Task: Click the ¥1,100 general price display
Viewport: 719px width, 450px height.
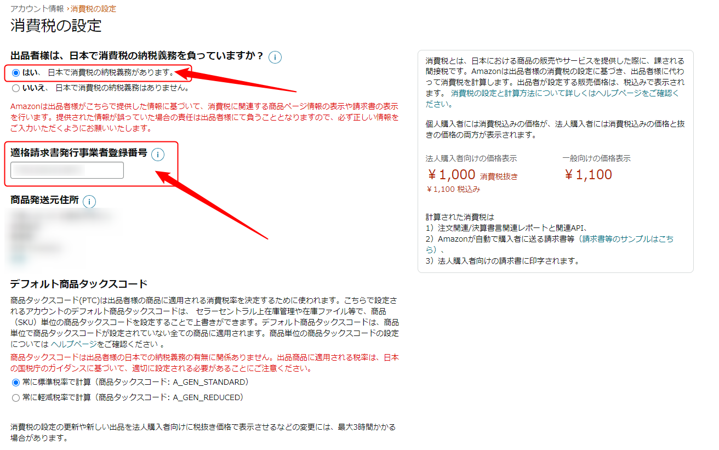Action: click(x=587, y=175)
